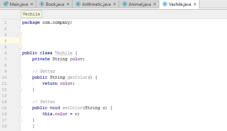Image resolution: width=227 pixels, height=131 pixels.
Task: Click 'com.company;' on line 1
Action: tap(57, 23)
